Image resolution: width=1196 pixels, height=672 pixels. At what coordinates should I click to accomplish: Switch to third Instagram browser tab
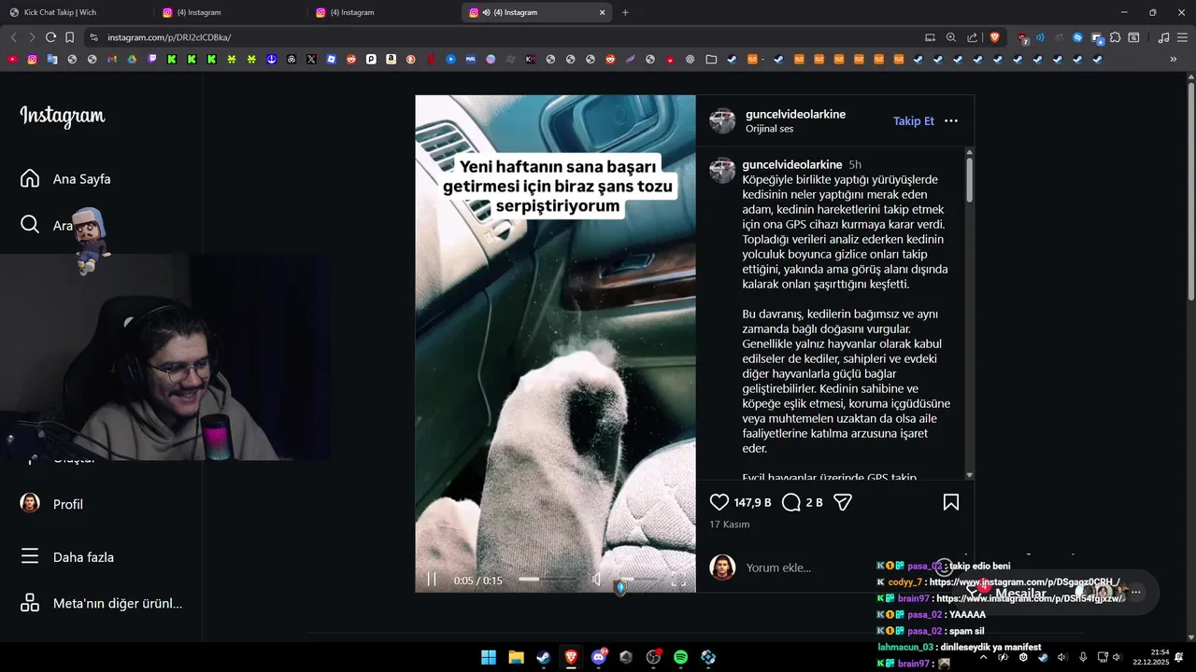[383, 12]
